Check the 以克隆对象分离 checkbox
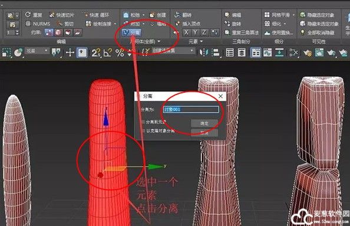350x226 pixels. click(143, 131)
